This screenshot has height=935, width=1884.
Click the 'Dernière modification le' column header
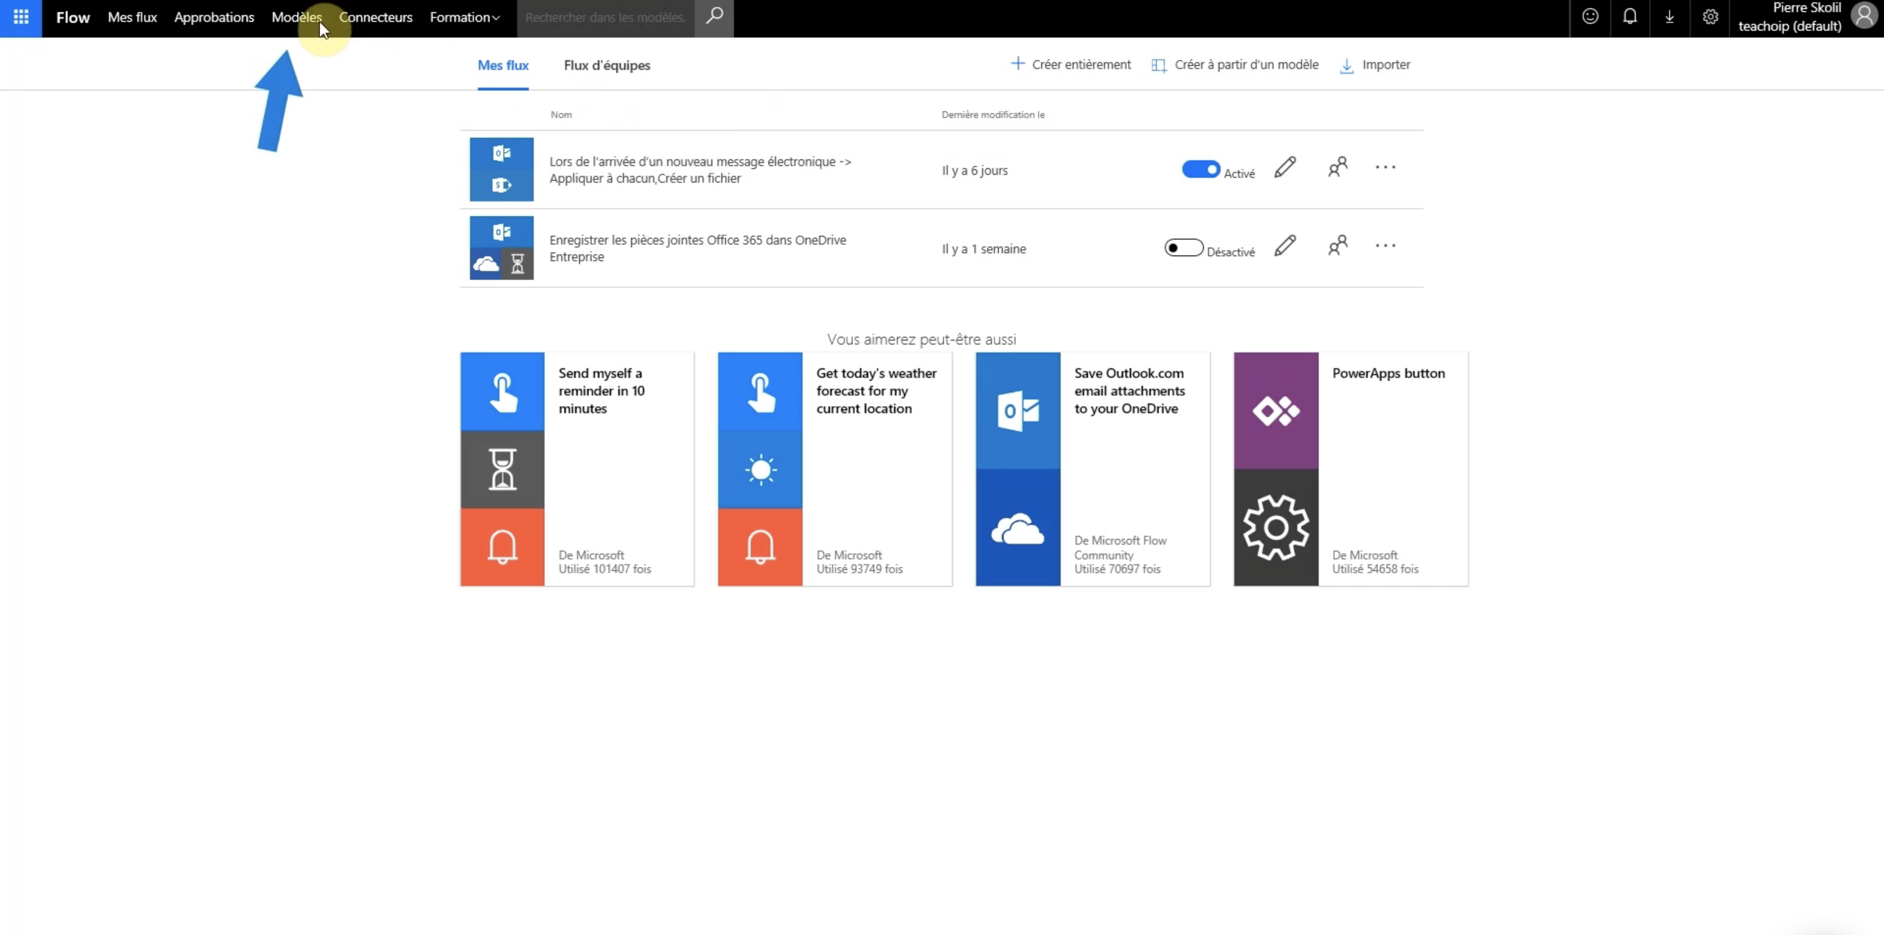pos(993,115)
